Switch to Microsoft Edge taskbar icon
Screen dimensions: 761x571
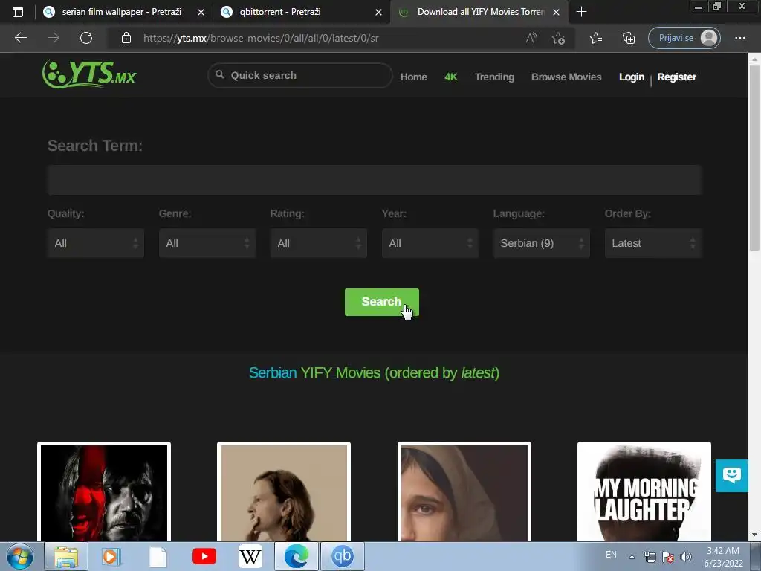[x=296, y=556]
